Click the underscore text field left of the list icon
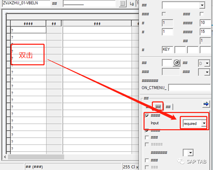Viewport: 213px width, 170px height. click(x=89, y=3)
